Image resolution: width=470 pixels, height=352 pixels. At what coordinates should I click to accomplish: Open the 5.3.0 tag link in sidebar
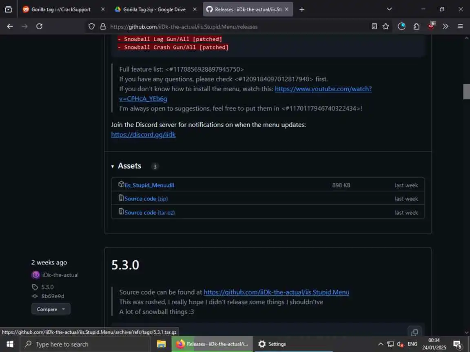(47, 287)
